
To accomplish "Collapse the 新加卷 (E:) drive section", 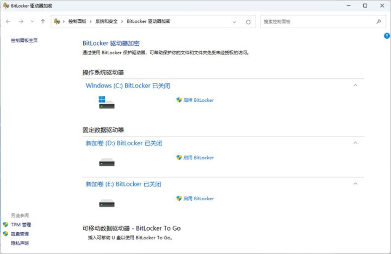I will 355,184.
